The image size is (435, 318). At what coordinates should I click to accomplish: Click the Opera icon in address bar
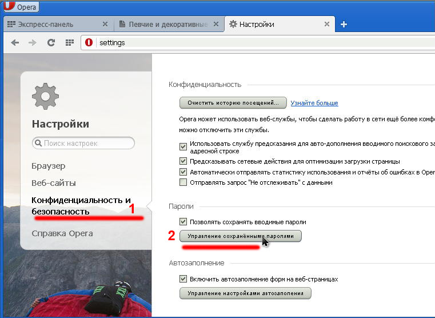coord(90,42)
